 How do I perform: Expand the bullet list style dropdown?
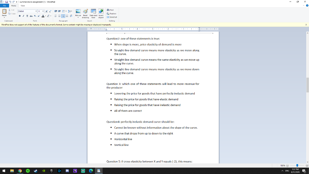pos(66,11)
